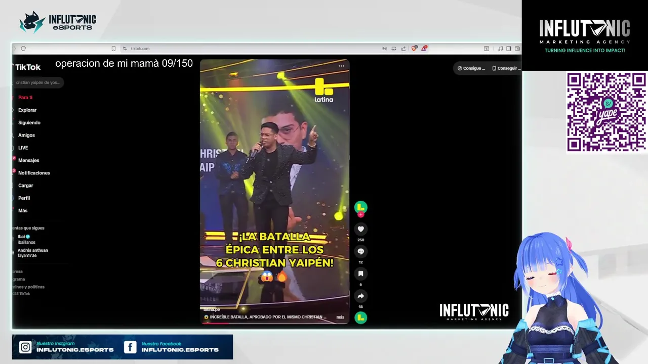Select the Para ti feed
This screenshot has height=364, width=648.
(x=25, y=97)
